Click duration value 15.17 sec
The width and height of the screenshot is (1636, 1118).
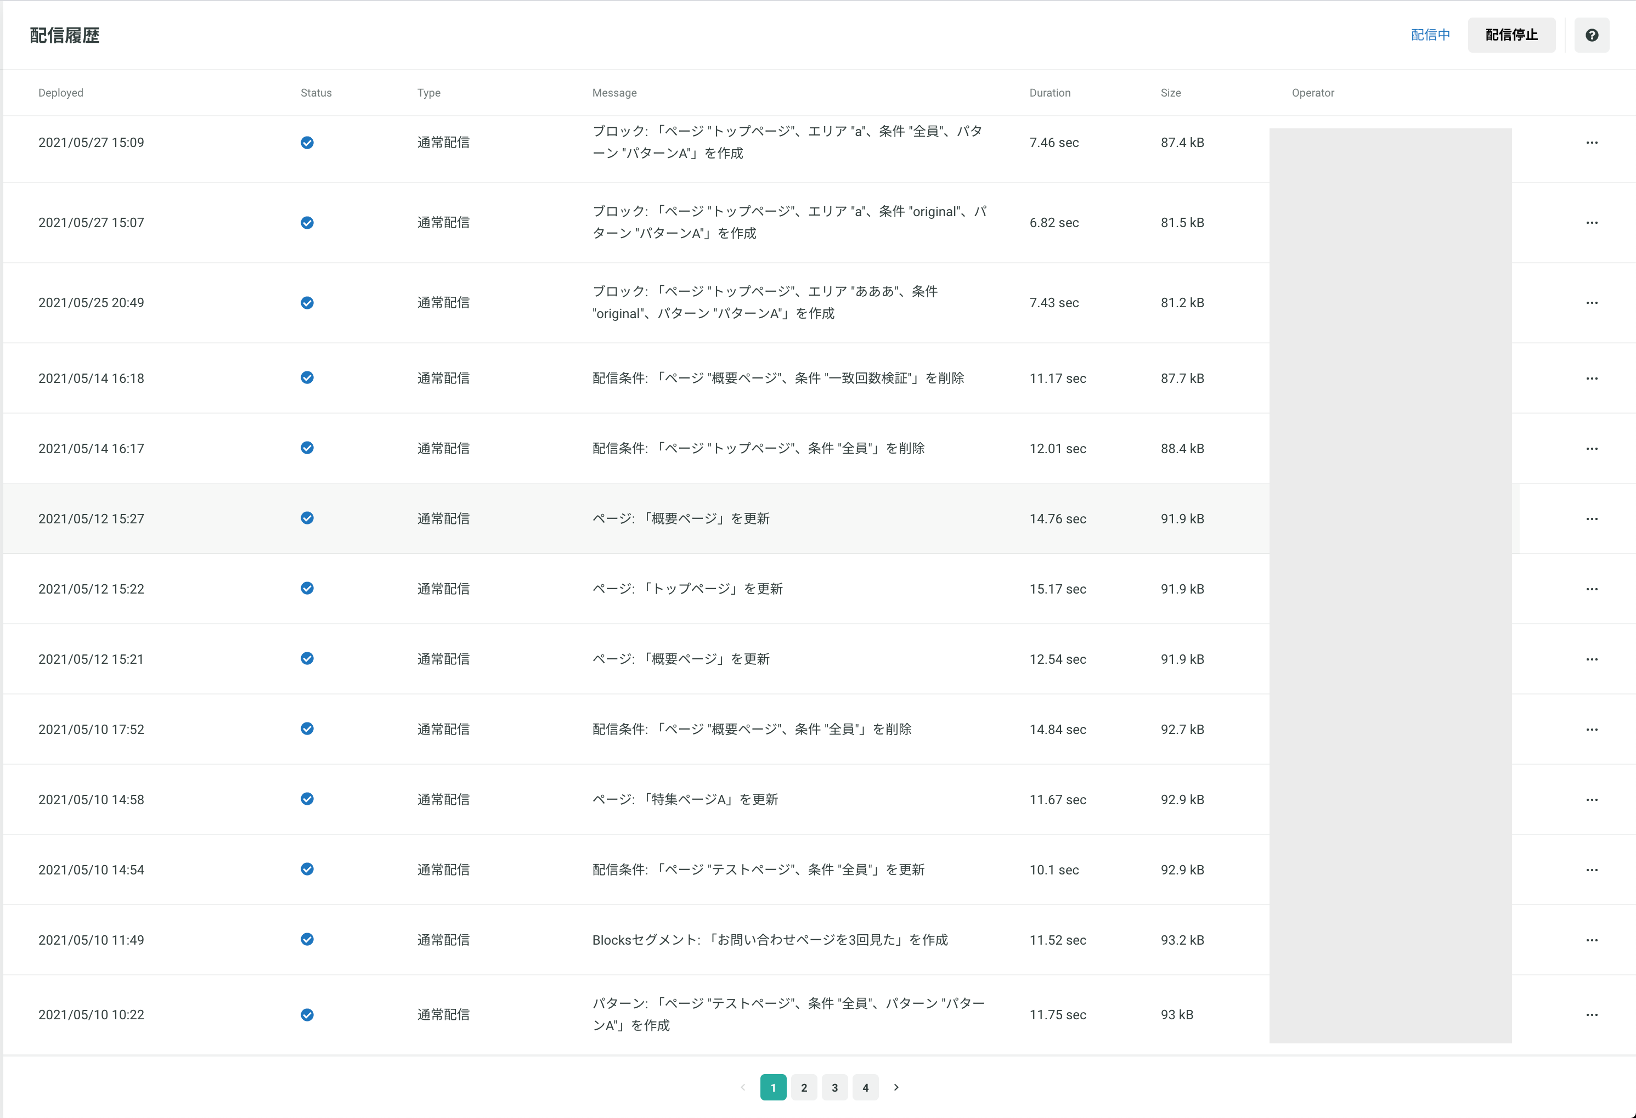click(x=1057, y=589)
